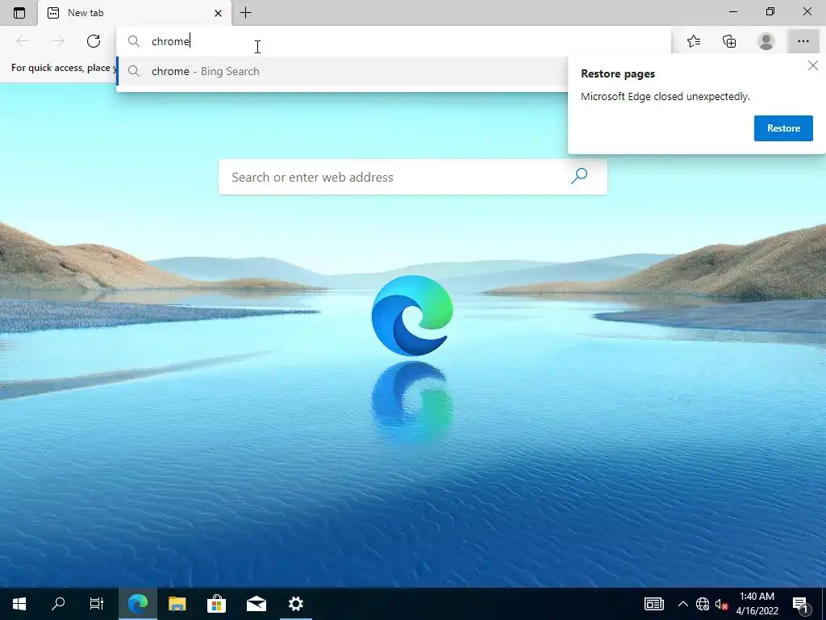Minimize the Edge window
This screenshot has height=620, width=826.
click(x=732, y=11)
